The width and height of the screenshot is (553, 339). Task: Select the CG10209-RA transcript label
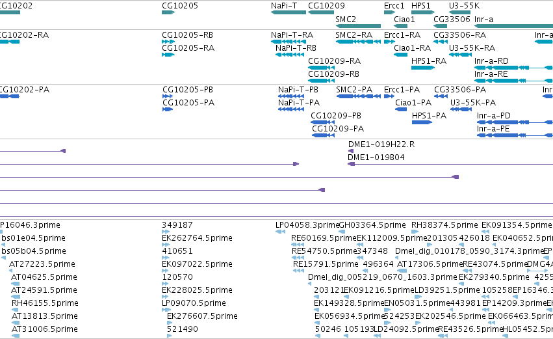click(x=335, y=61)
